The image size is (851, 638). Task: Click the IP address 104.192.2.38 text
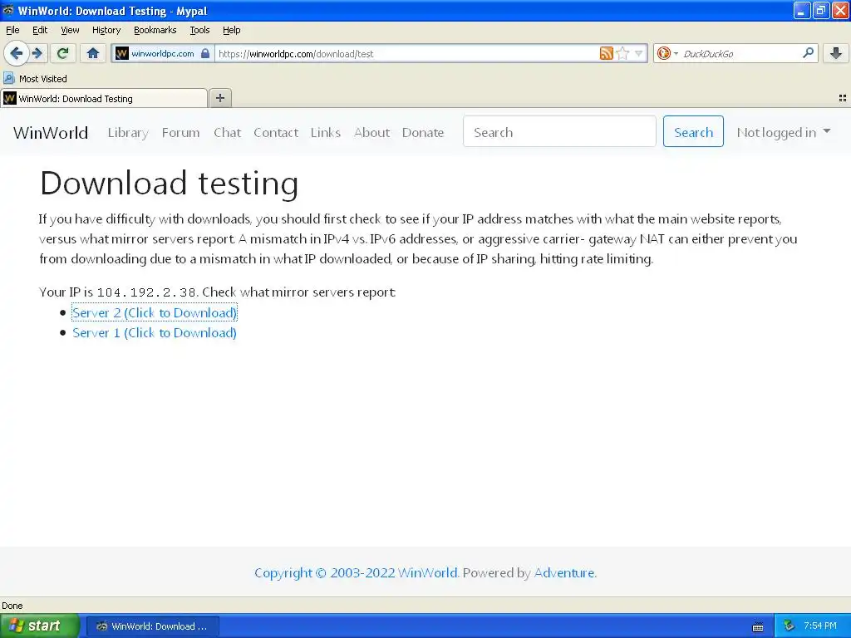(x=146, y=292)
